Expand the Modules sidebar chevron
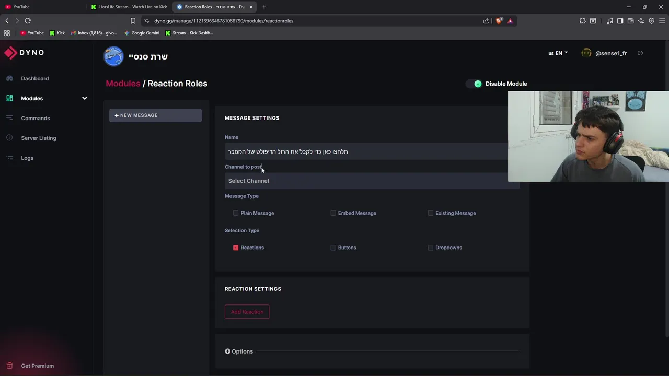Viewport: 669px width, 376px height. click(85, 98)
